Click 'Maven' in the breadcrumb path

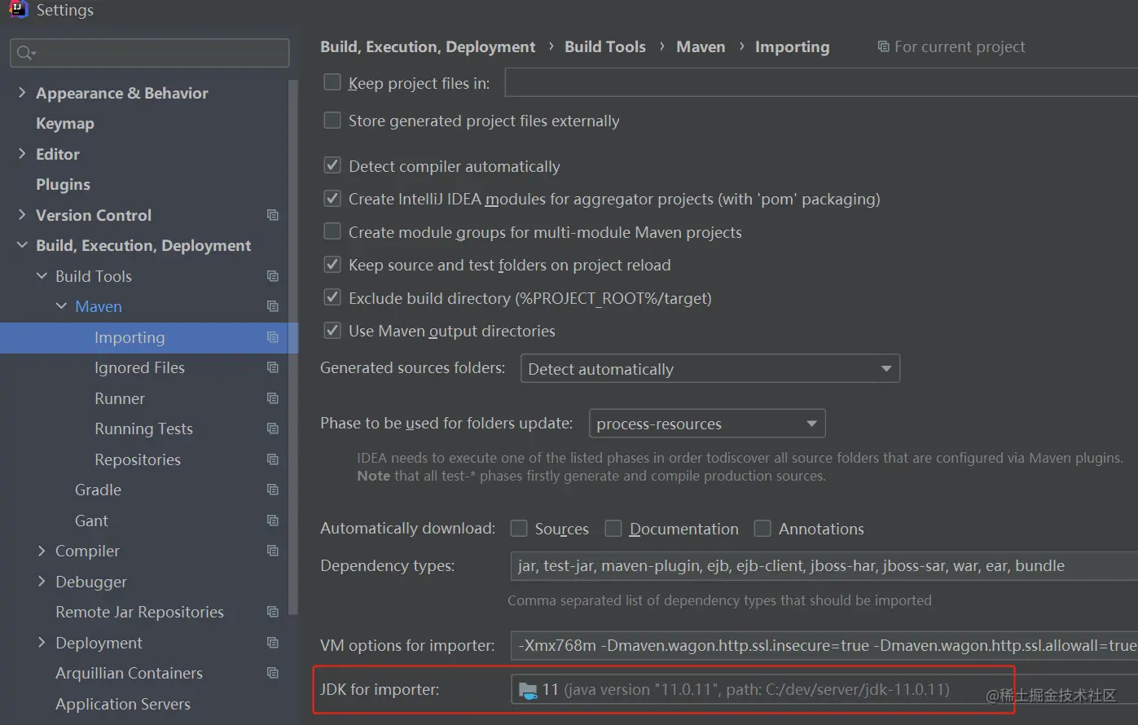coord(701,46)
